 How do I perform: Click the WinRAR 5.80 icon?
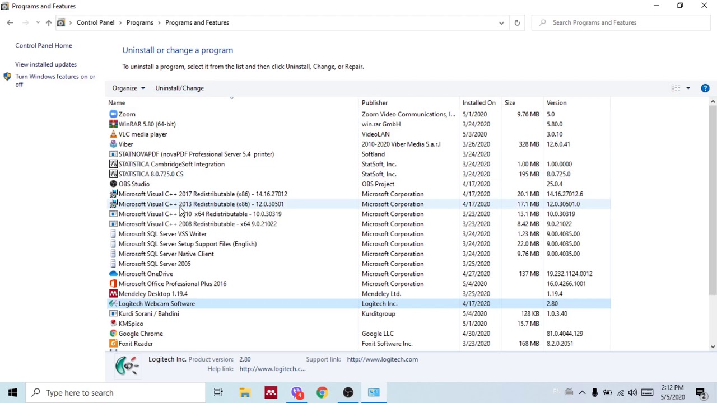113,124
